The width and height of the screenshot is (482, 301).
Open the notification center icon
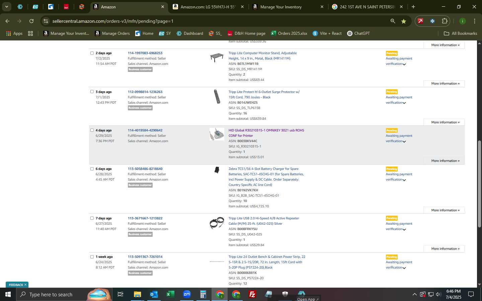tap(471, 294)
